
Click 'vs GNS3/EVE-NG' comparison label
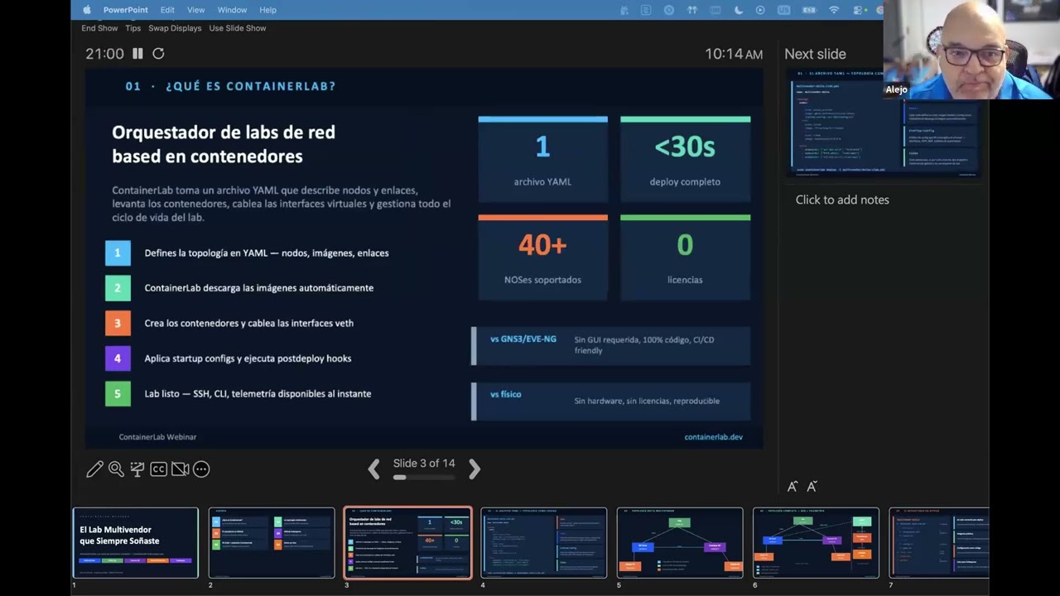point(523,339)
